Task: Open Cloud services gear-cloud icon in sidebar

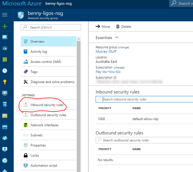Action: pyautogui.click(x=5, y=138)
